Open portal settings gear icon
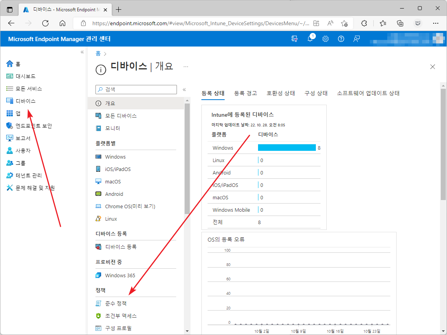The height and width of the screenshot is (335, 447). pyautogui.click(x=326, y=39)
